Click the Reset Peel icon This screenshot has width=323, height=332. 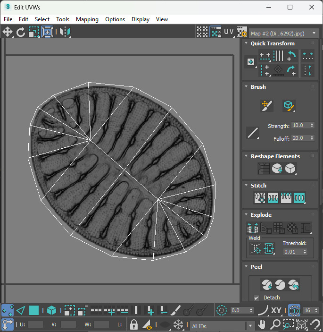293,285
